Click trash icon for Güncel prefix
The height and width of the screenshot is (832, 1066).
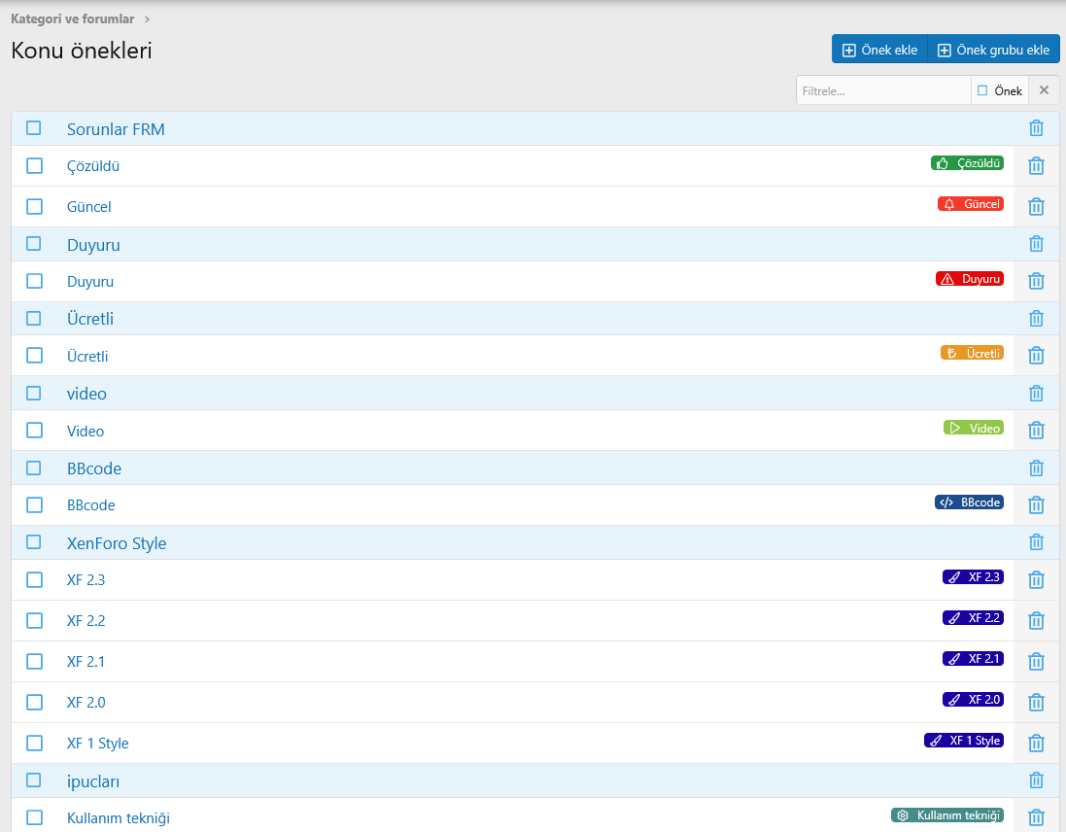[1036, 207]
